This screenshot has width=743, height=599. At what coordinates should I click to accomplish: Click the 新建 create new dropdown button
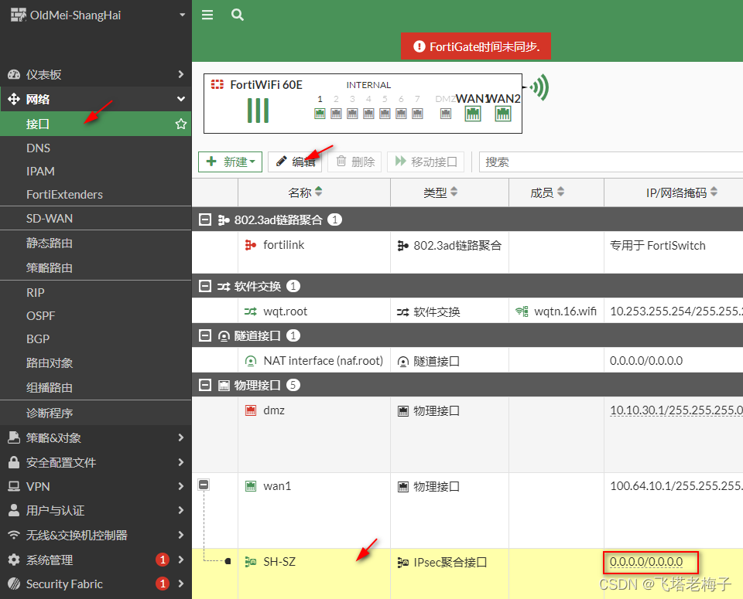point(231,162)
